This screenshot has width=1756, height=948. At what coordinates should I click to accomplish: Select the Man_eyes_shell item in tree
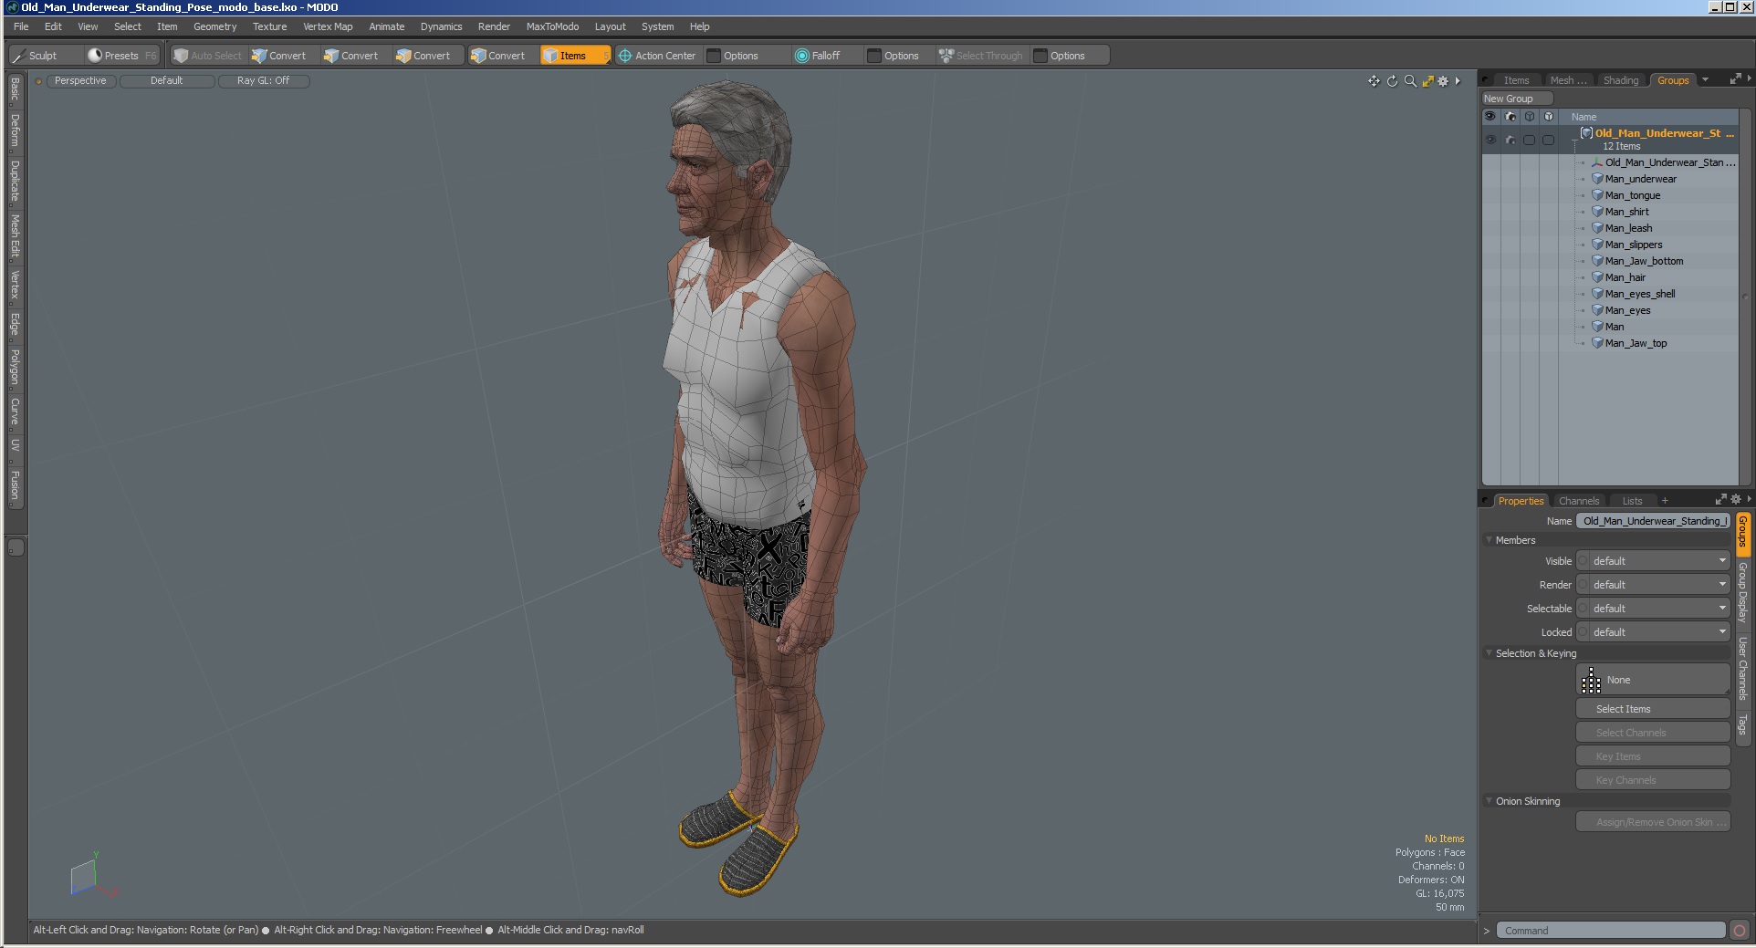click(1640, 294)
